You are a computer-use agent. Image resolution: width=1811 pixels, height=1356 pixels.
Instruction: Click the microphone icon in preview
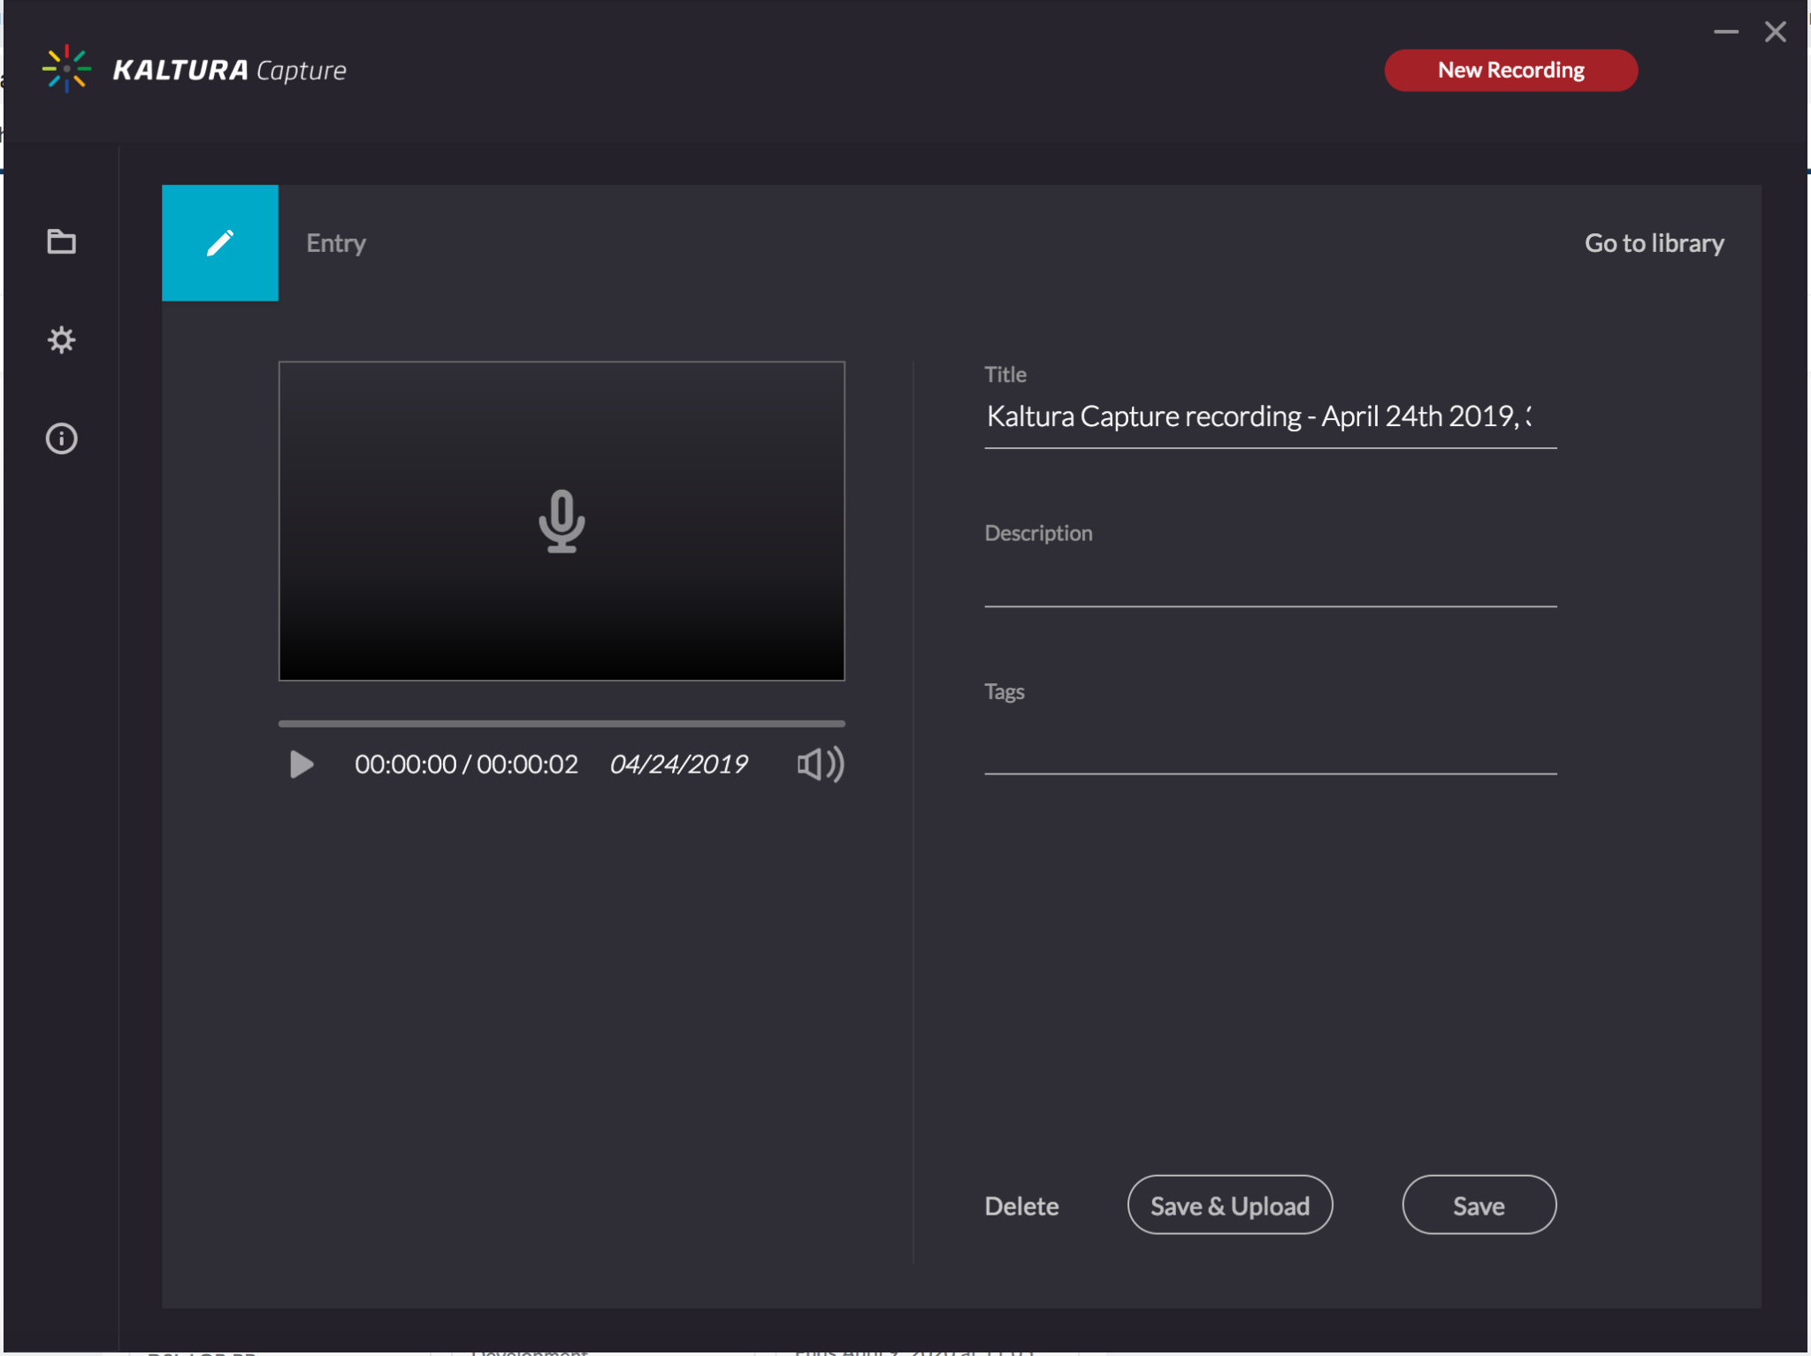(x=562, y=521)
